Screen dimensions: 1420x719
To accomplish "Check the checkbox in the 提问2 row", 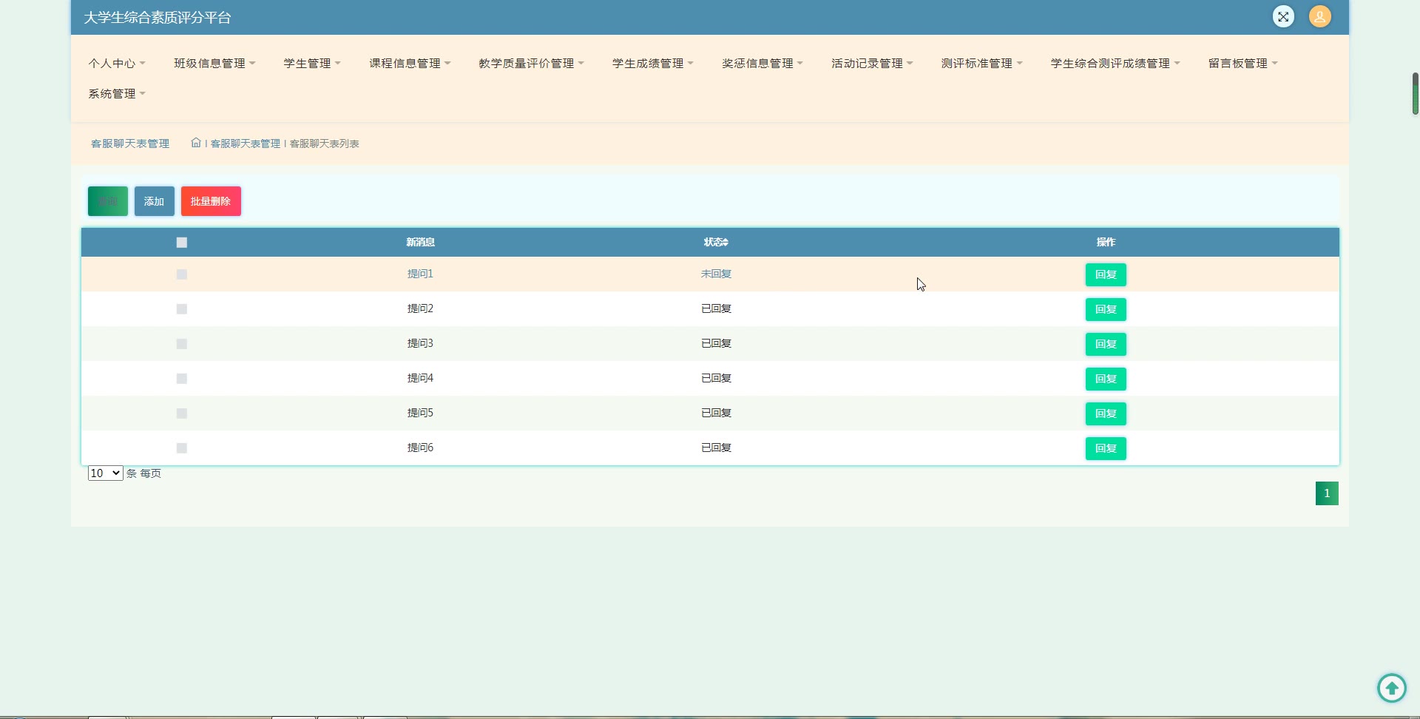I will coord(182,309).
